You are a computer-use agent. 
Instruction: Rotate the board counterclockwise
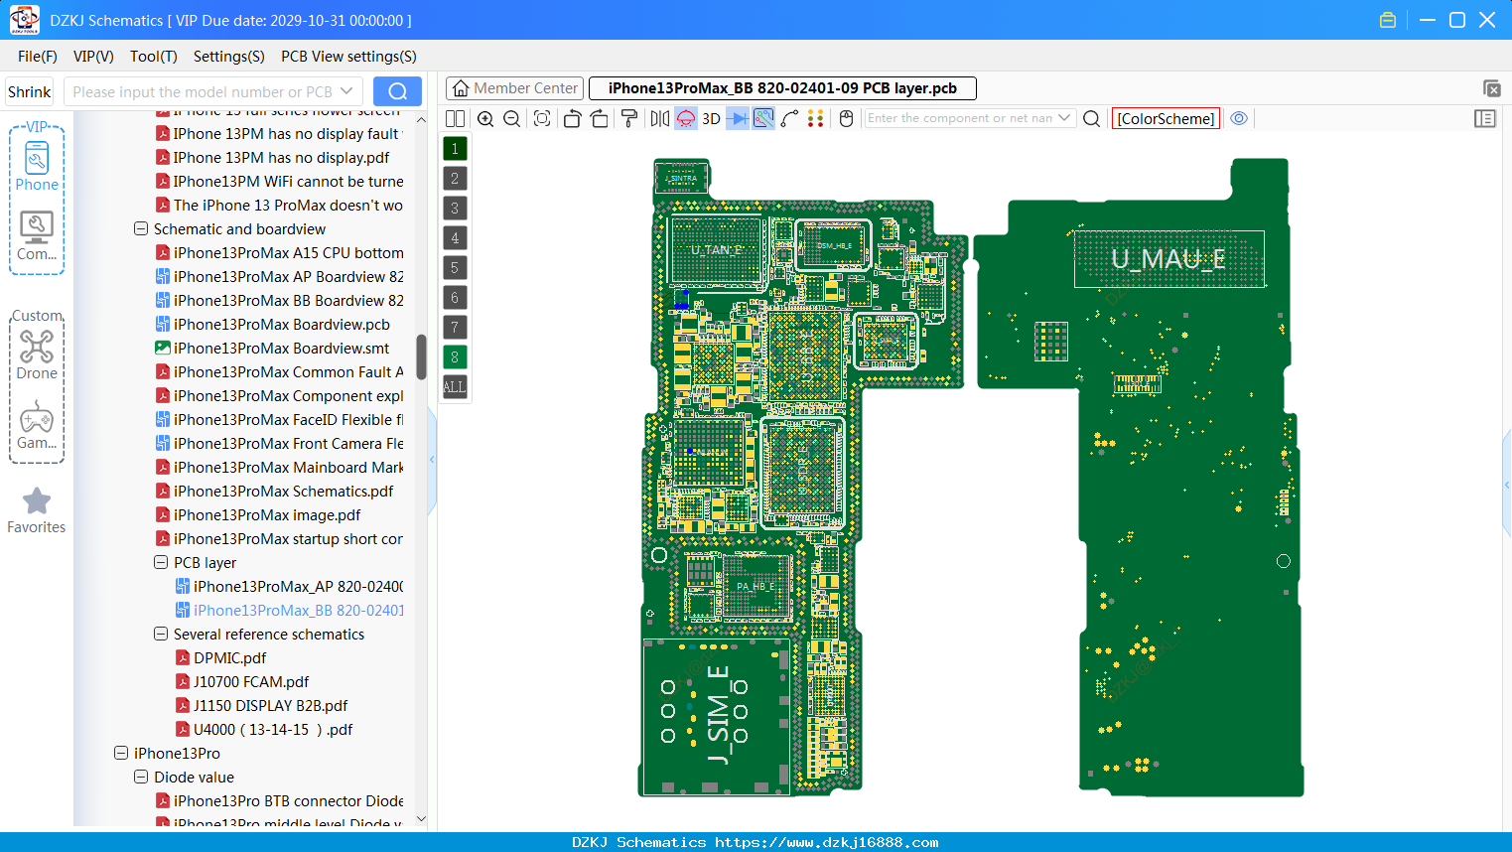pyautogui.click(x=572, y=119)
